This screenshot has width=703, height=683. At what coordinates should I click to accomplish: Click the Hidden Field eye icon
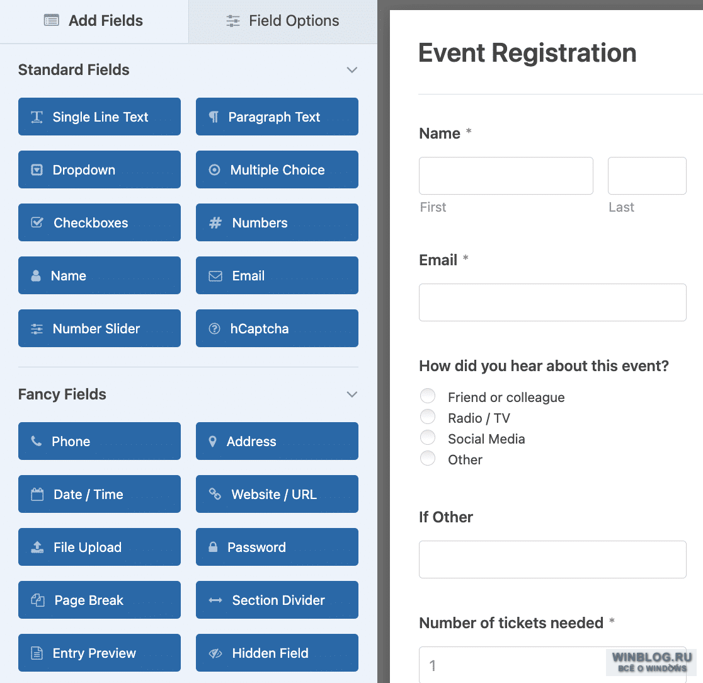215,653
